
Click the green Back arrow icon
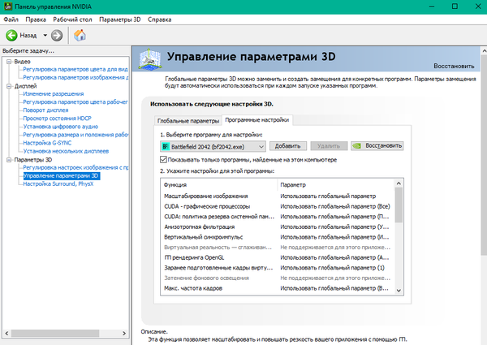click(12, 35)
